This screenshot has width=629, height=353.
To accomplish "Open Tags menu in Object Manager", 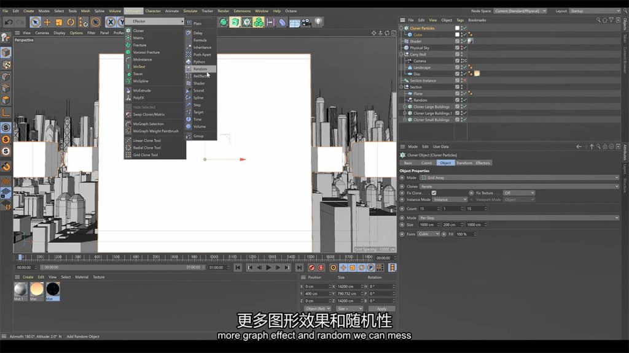I will (x=459, y=20).
